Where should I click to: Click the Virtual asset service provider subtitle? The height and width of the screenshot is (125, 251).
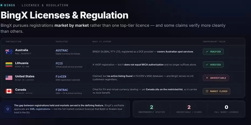point(69,67)
